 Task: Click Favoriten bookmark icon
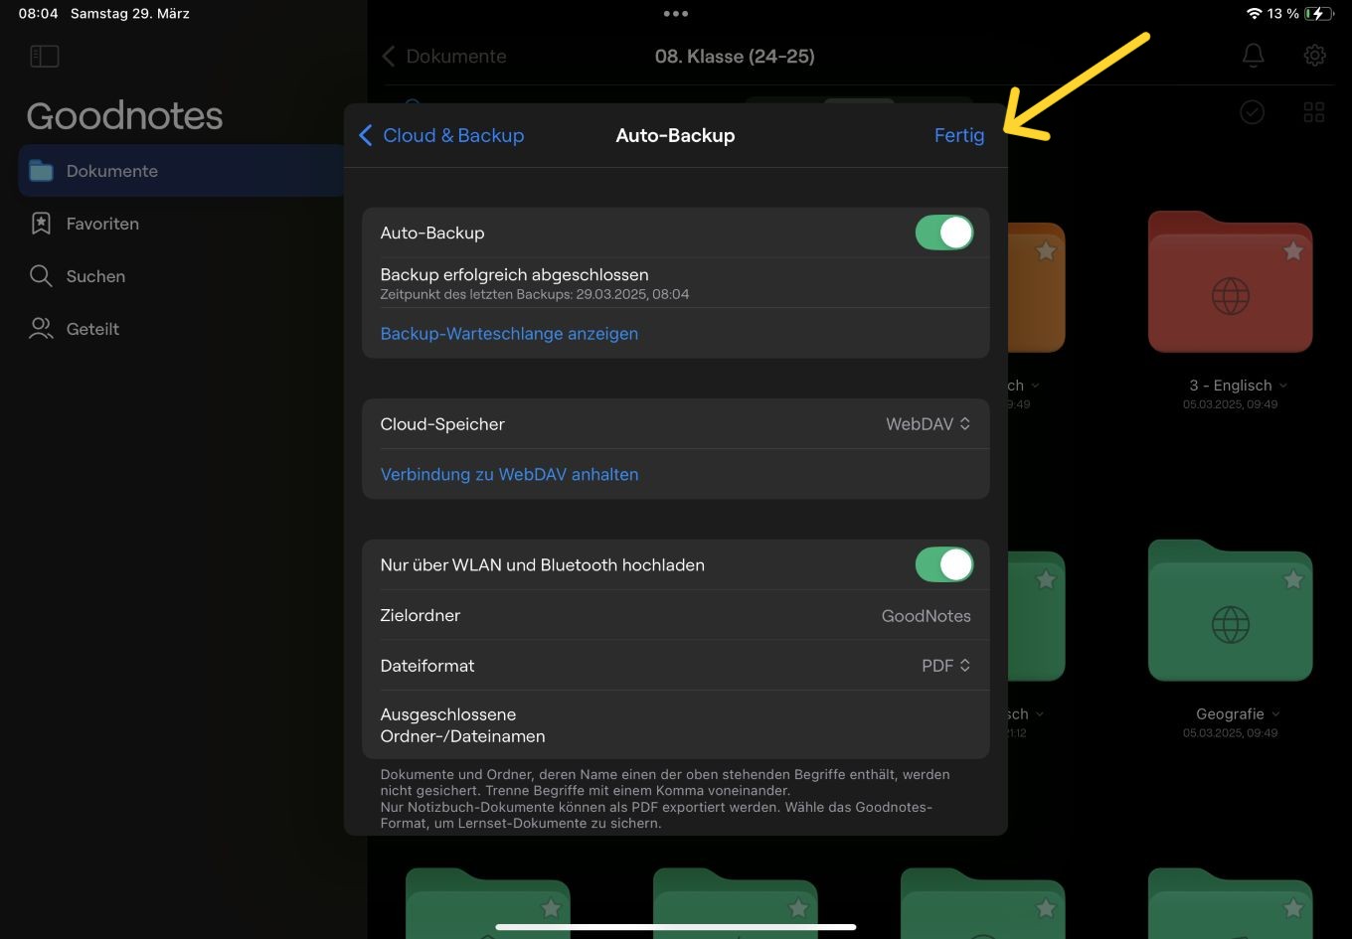41,224
